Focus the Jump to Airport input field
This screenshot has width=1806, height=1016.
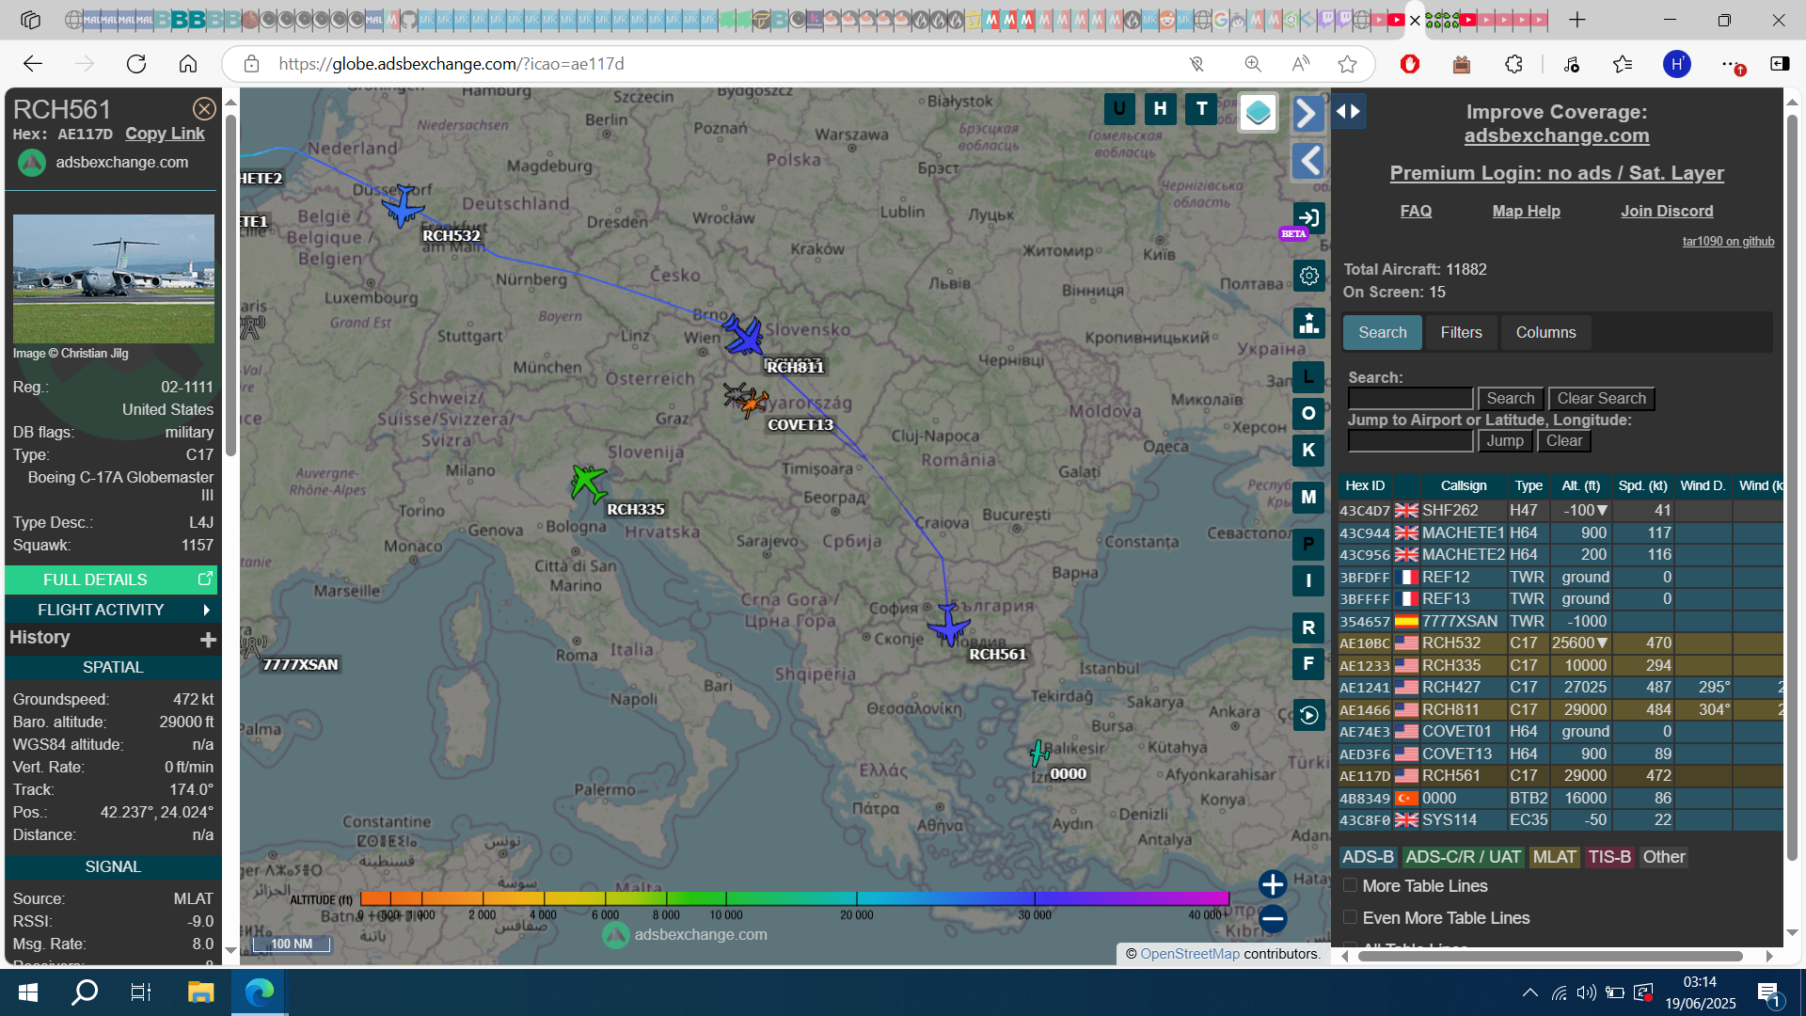coord(1410,441)
